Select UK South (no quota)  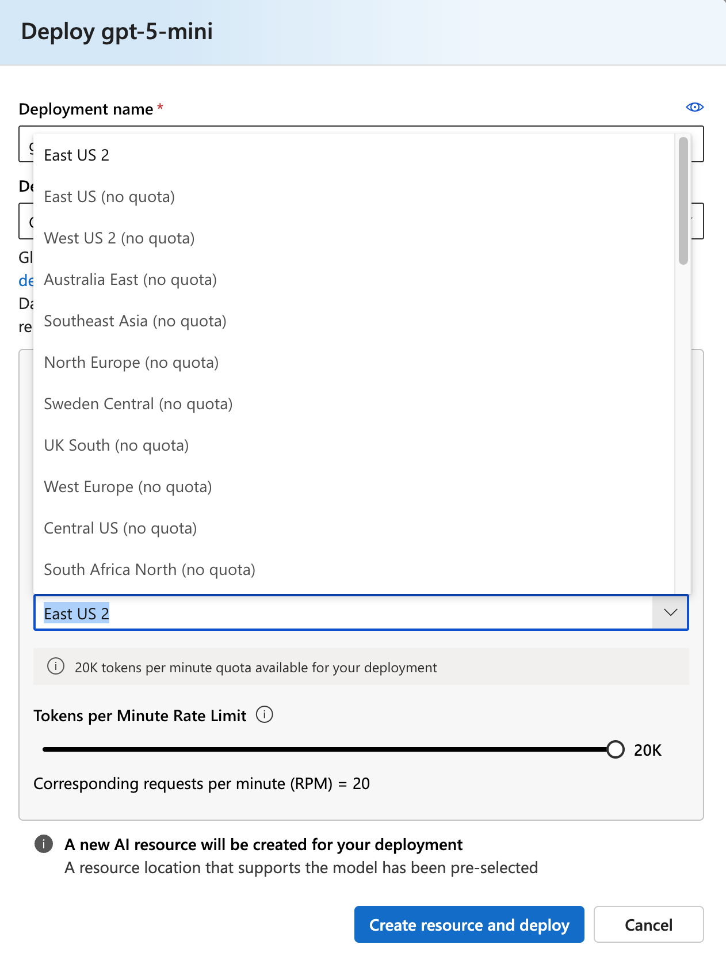click(354, 445)
